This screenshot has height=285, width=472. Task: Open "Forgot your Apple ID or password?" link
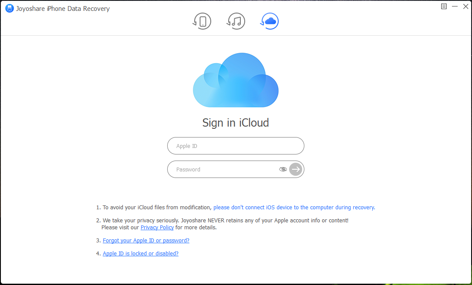[x=146, y=240]
